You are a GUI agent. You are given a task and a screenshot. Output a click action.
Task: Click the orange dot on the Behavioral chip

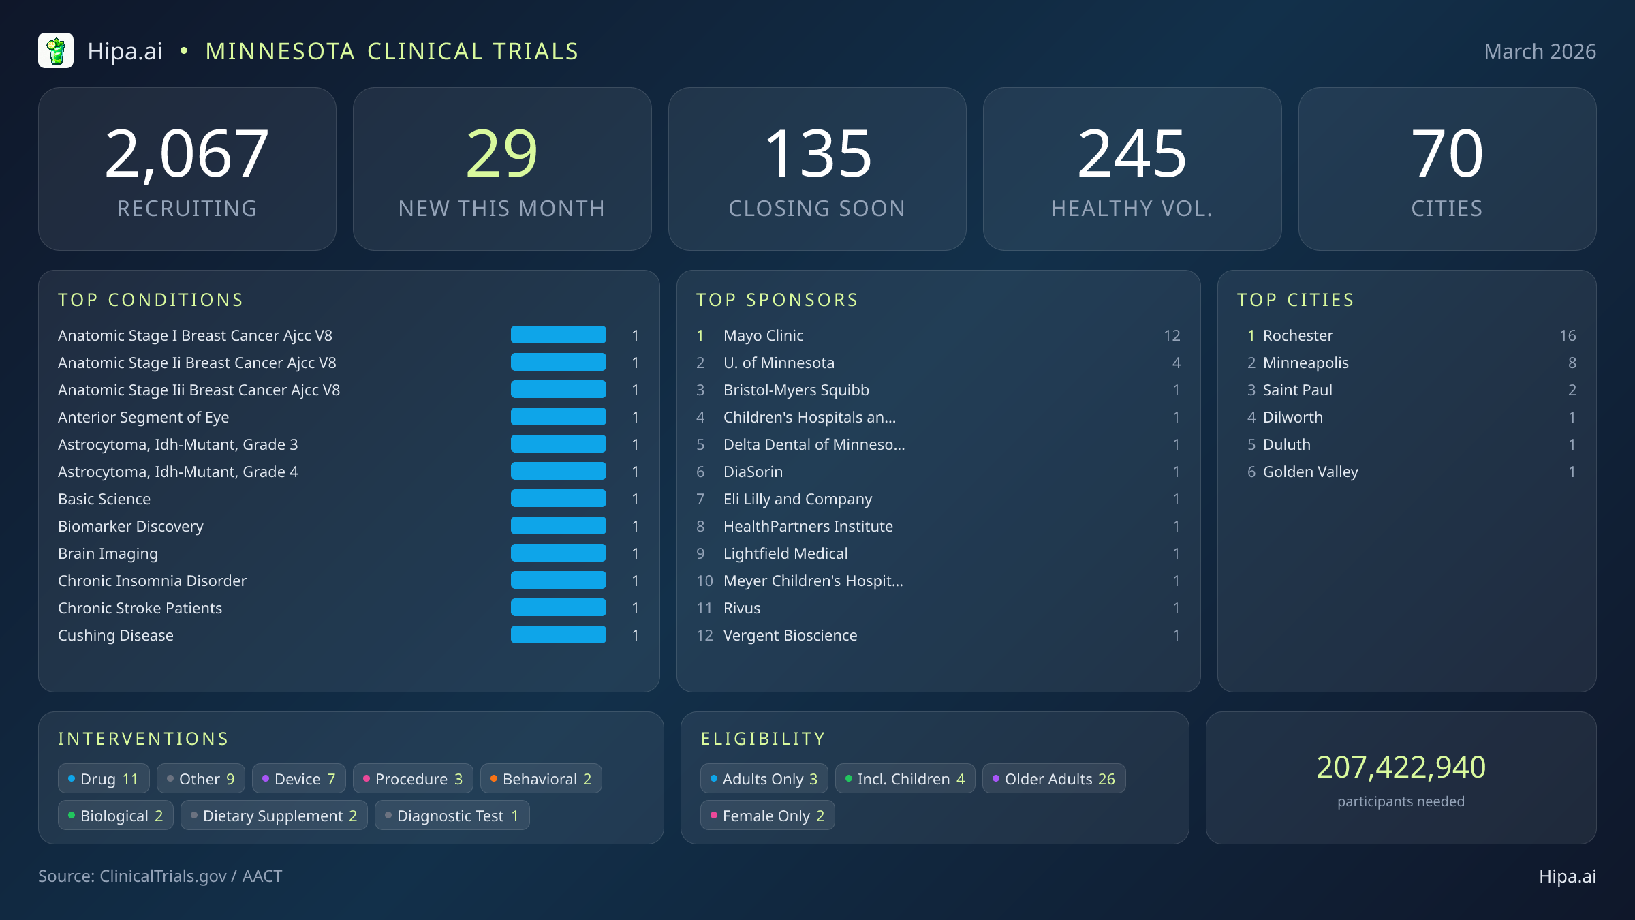pyautogui.click(x=493, y=778)
